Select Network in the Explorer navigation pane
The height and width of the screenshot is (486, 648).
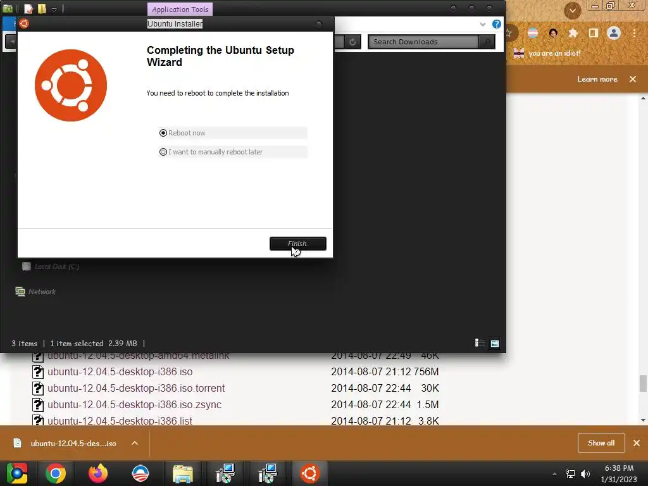35,291
